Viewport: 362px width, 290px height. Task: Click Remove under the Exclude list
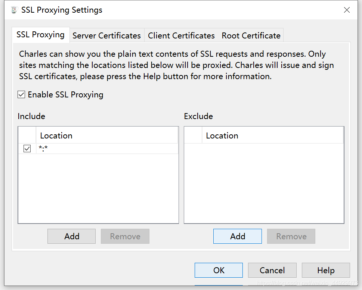[291, 236]
